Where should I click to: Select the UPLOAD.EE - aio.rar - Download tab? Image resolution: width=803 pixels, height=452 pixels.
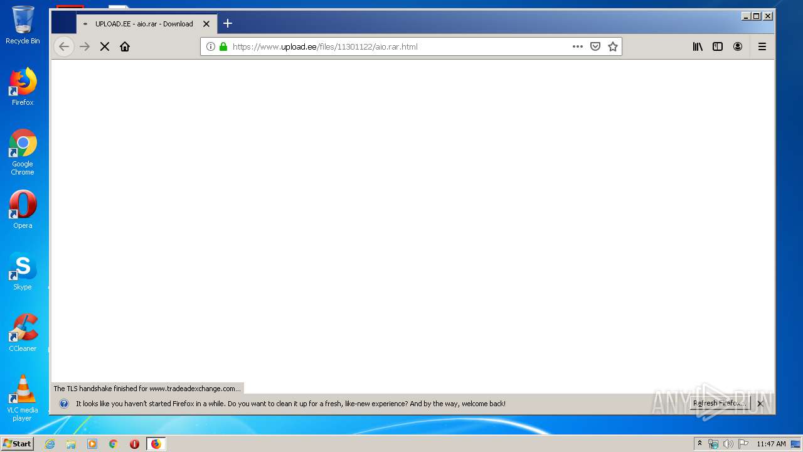pyautogui.click(x=147, y=24)
